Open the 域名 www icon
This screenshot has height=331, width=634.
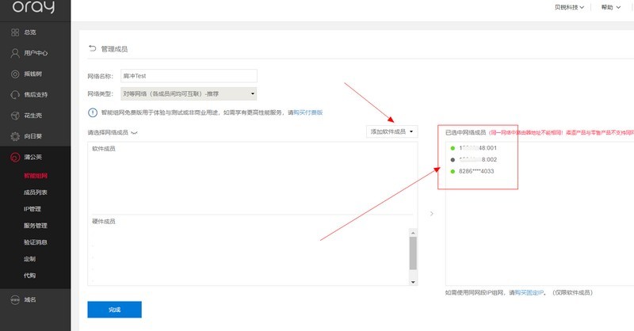[15, 300]
